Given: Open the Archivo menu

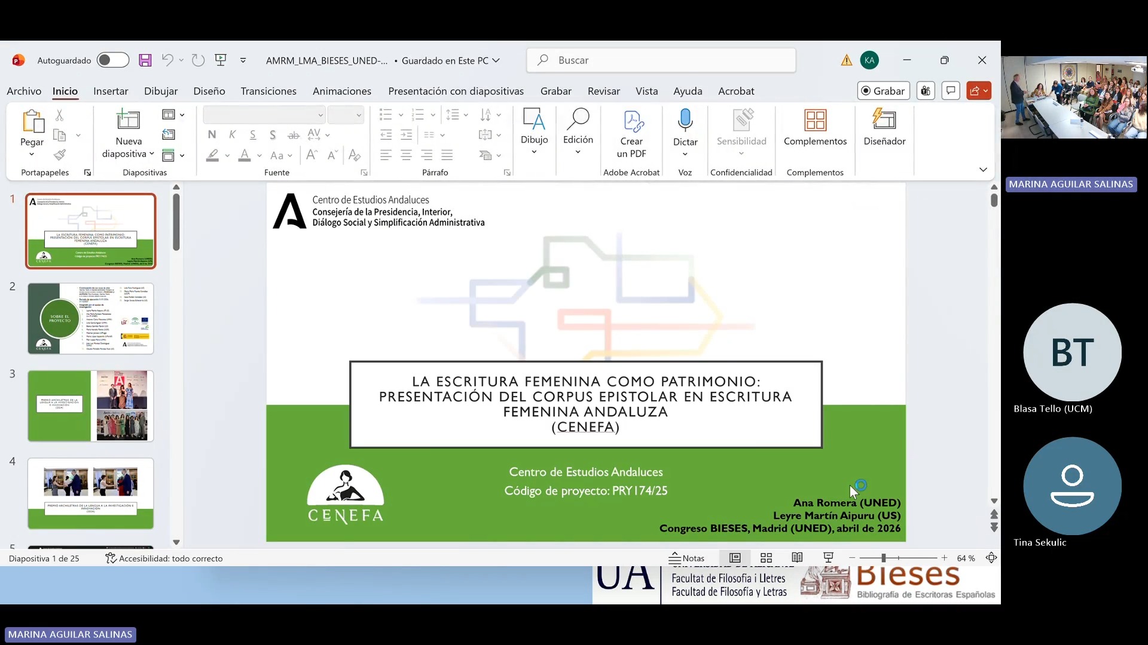Looking at the screenshot, I should coord(24,91).
